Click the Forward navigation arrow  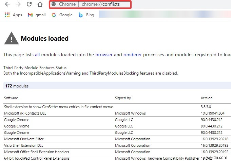pos(18,4)
